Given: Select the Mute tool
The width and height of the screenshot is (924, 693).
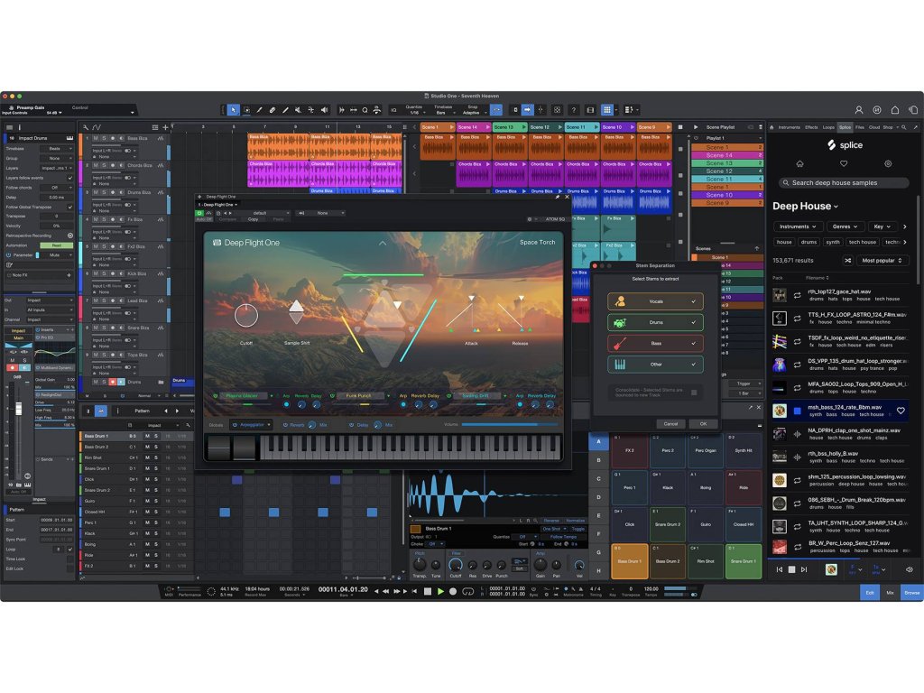Looking at the screenshot, I should tap(298, 109).
